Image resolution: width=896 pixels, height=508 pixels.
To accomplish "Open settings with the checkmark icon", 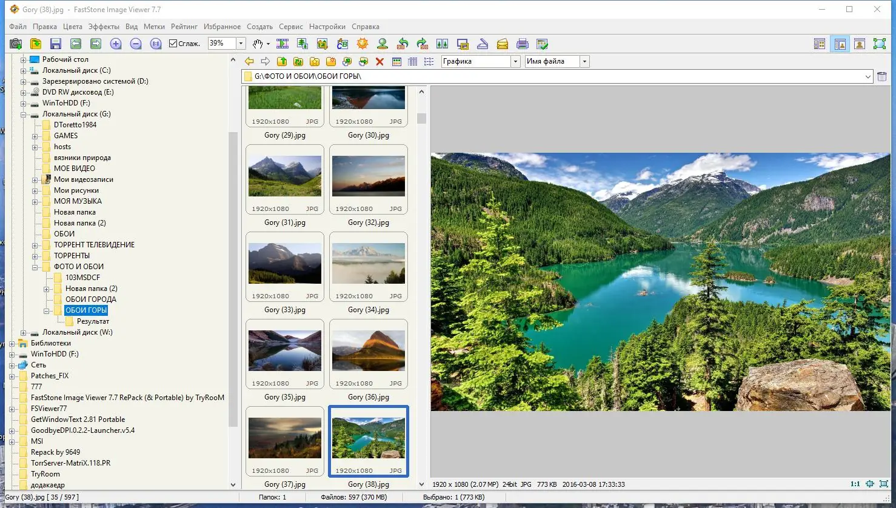I will pyautogui.click(x=543, y=44).
